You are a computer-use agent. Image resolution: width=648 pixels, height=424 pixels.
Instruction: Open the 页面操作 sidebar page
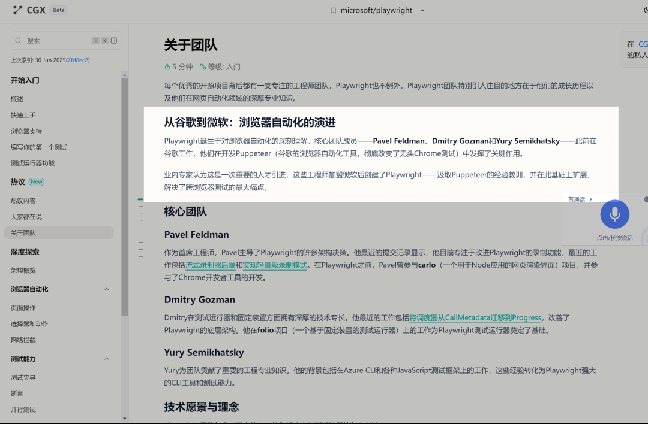[23, 308]
